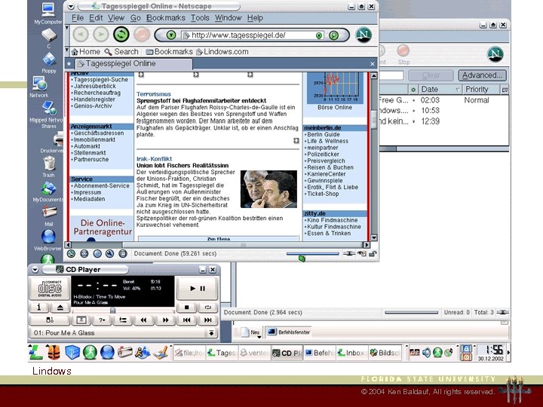
Task: Click the page horizontal scrollbar right arrow
Action: point(367,245)
